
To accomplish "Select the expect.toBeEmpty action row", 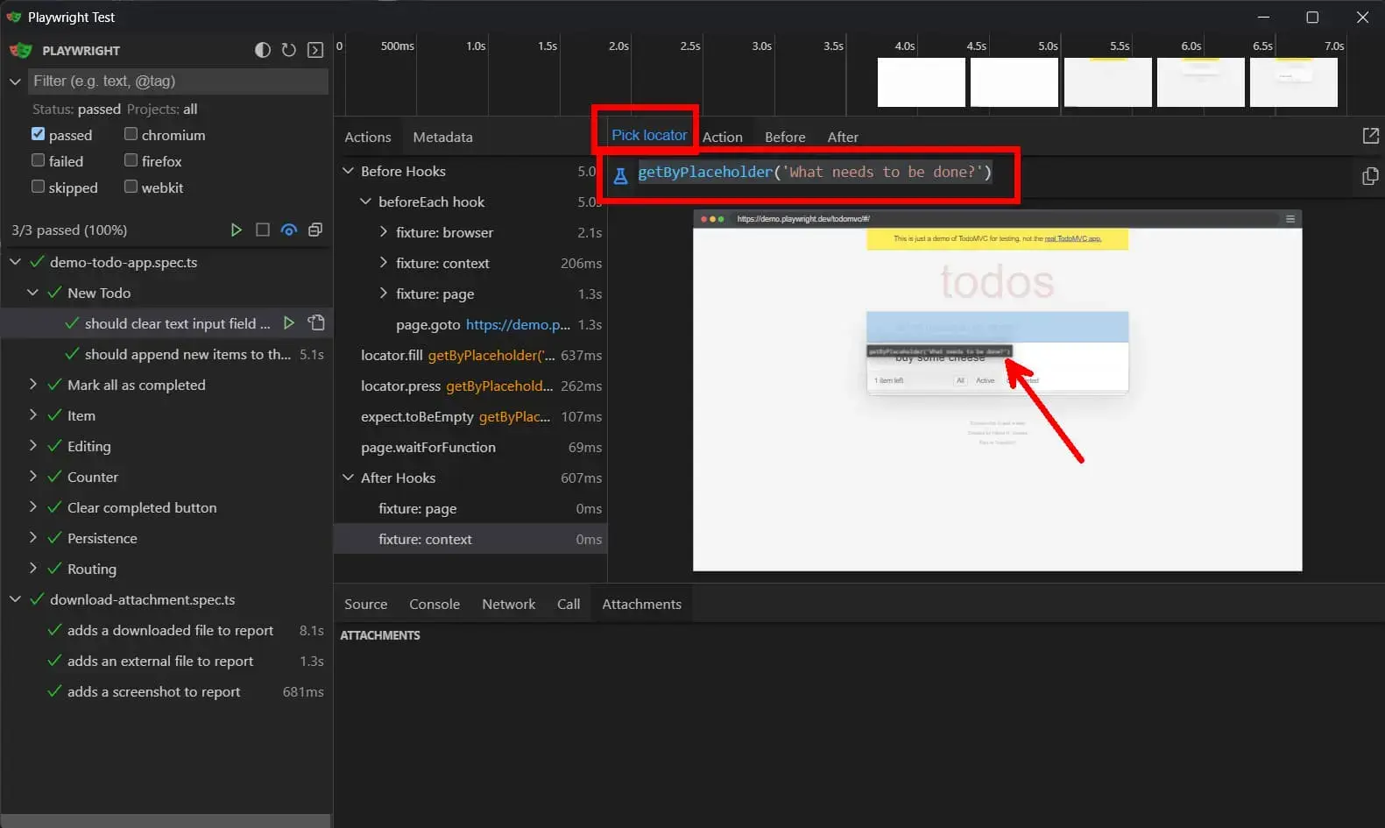I will [x=470, y=416].
